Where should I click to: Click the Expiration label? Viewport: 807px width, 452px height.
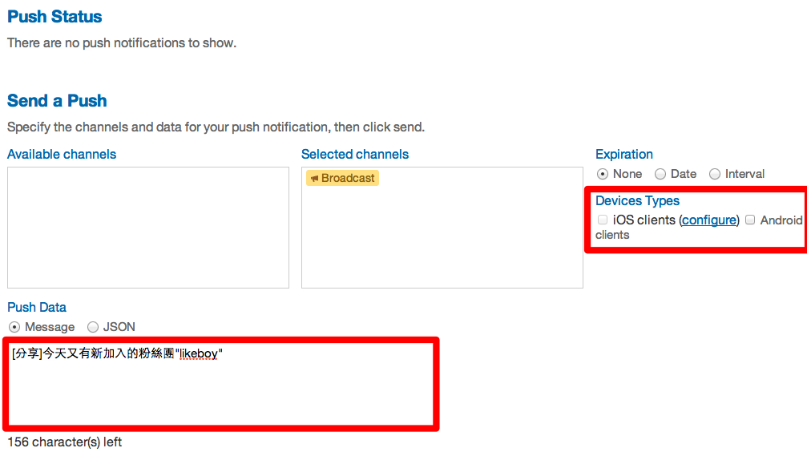[624, 155]
